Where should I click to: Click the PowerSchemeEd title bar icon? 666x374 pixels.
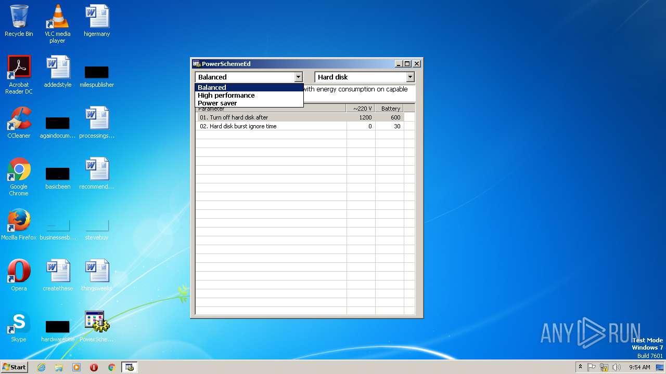(197, 64)
